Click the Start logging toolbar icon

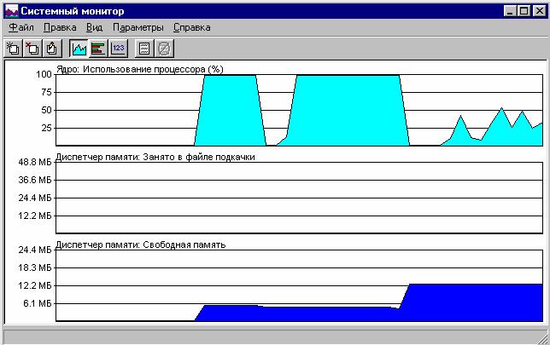(144, 49)
